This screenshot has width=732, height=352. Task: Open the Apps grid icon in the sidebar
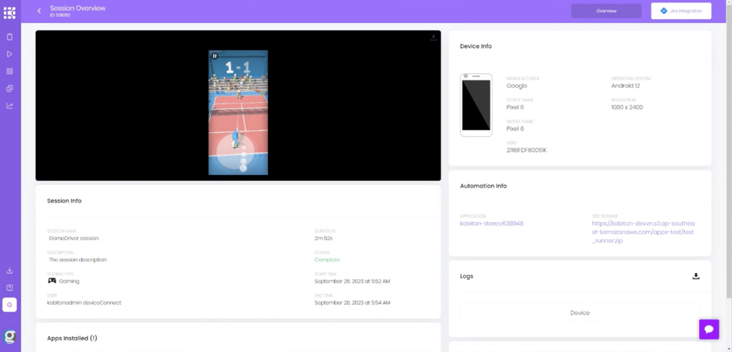10,71
